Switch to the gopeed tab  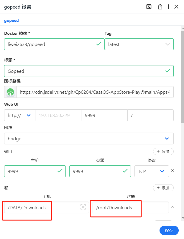pos(11,21)
